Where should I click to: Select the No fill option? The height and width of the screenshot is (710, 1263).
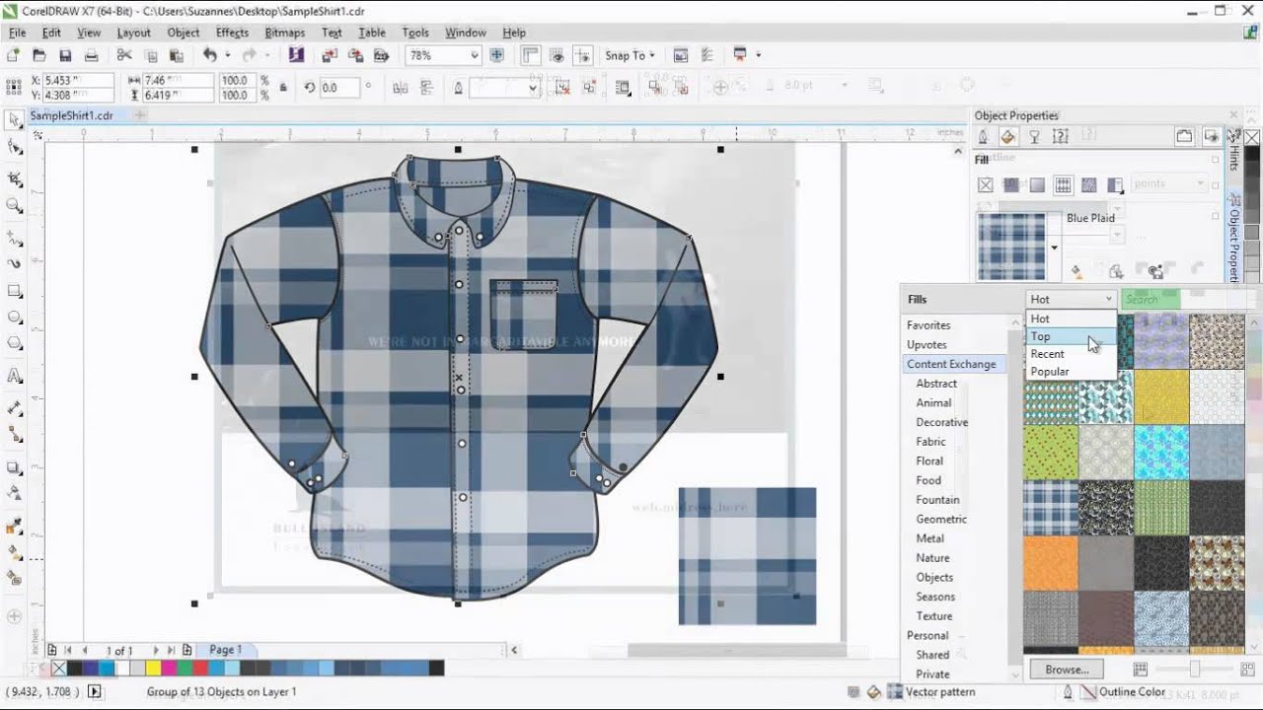(985, 184)
